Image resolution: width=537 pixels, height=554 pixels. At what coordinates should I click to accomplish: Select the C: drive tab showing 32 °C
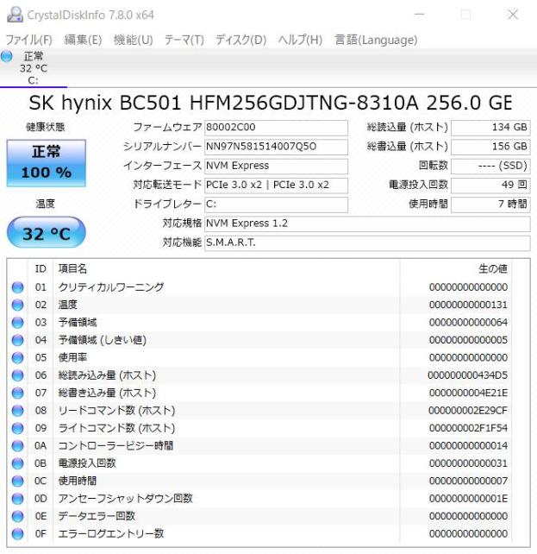pos(34,68)
